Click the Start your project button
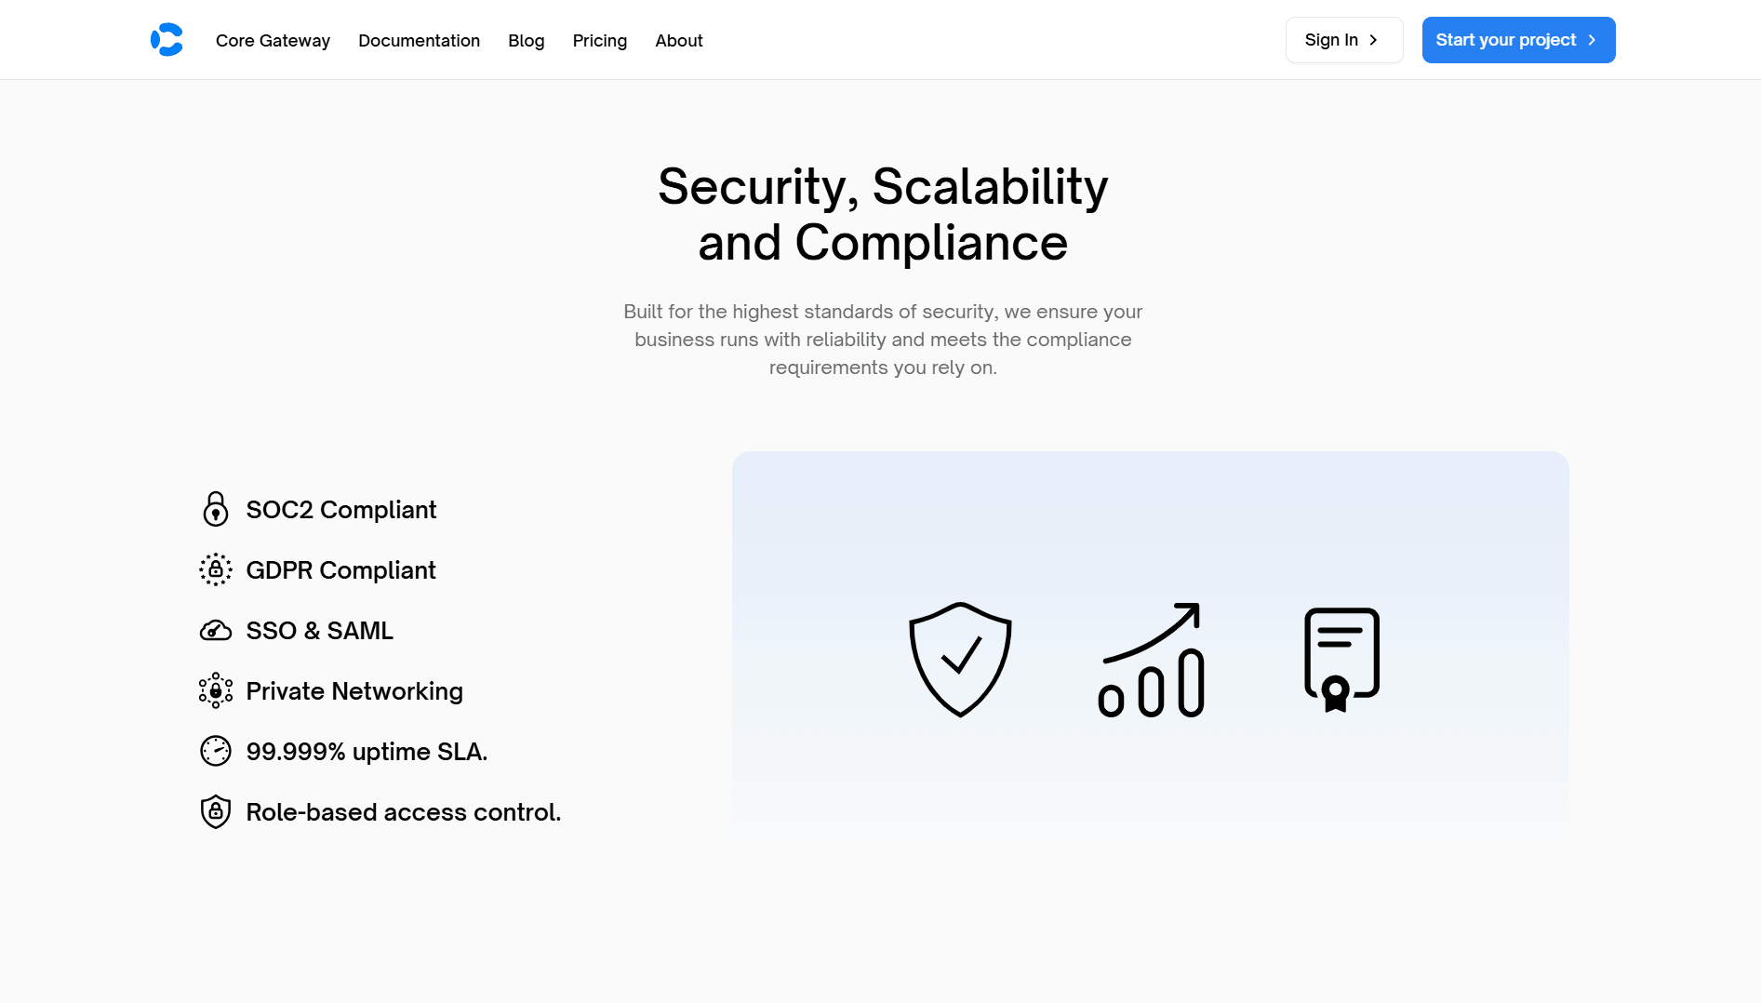1761x1003 pixels. (1518, 40)
